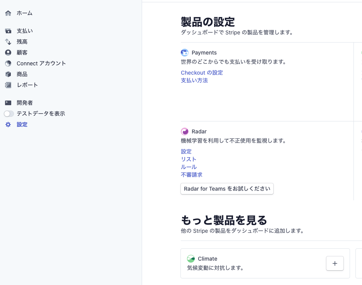Click the 残高 arrows icon
362x285 pixels.
pyautogui.click(x=8, y=42)
